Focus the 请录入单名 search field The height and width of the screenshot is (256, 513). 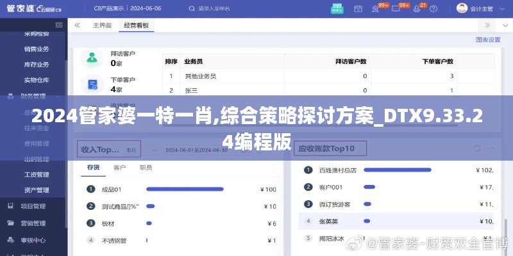tap(214, 9)
